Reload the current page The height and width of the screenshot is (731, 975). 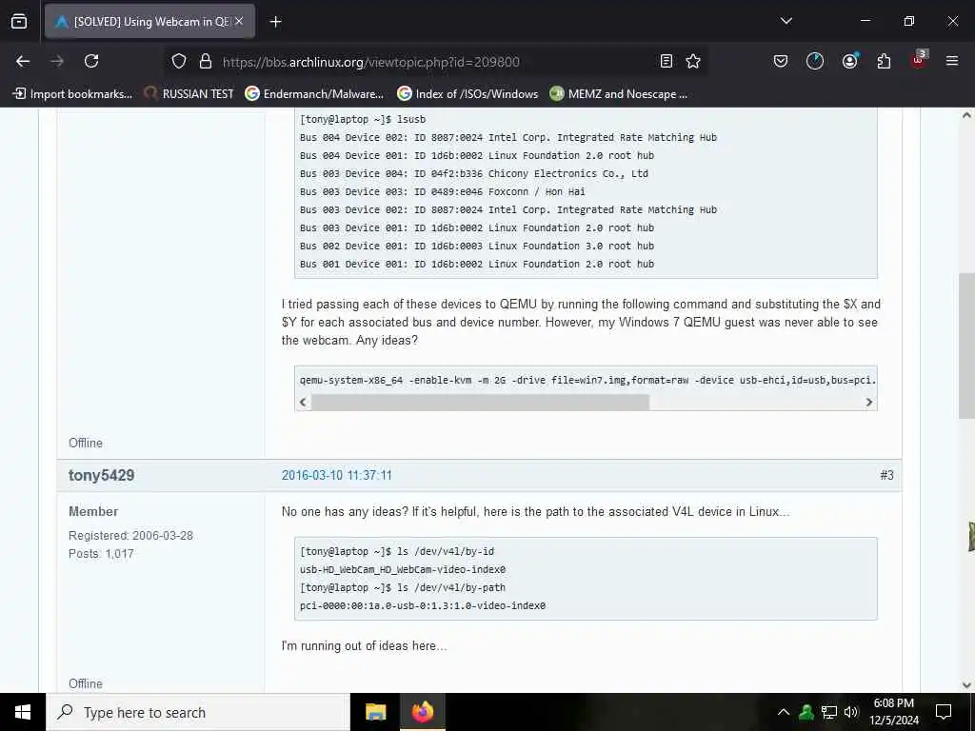[91, 61]
